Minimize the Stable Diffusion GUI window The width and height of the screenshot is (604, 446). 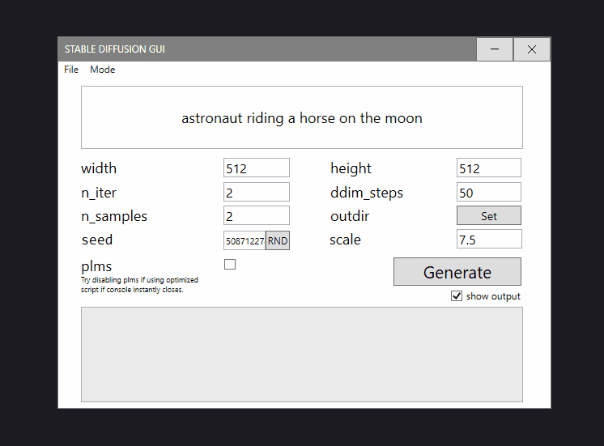tap(495, 49)
